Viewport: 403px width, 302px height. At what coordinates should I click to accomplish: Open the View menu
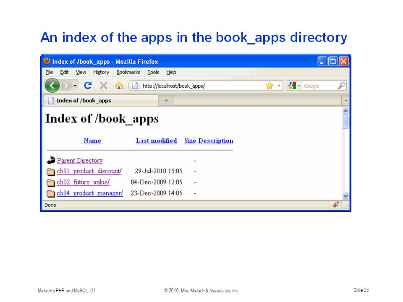pos(81,72)
